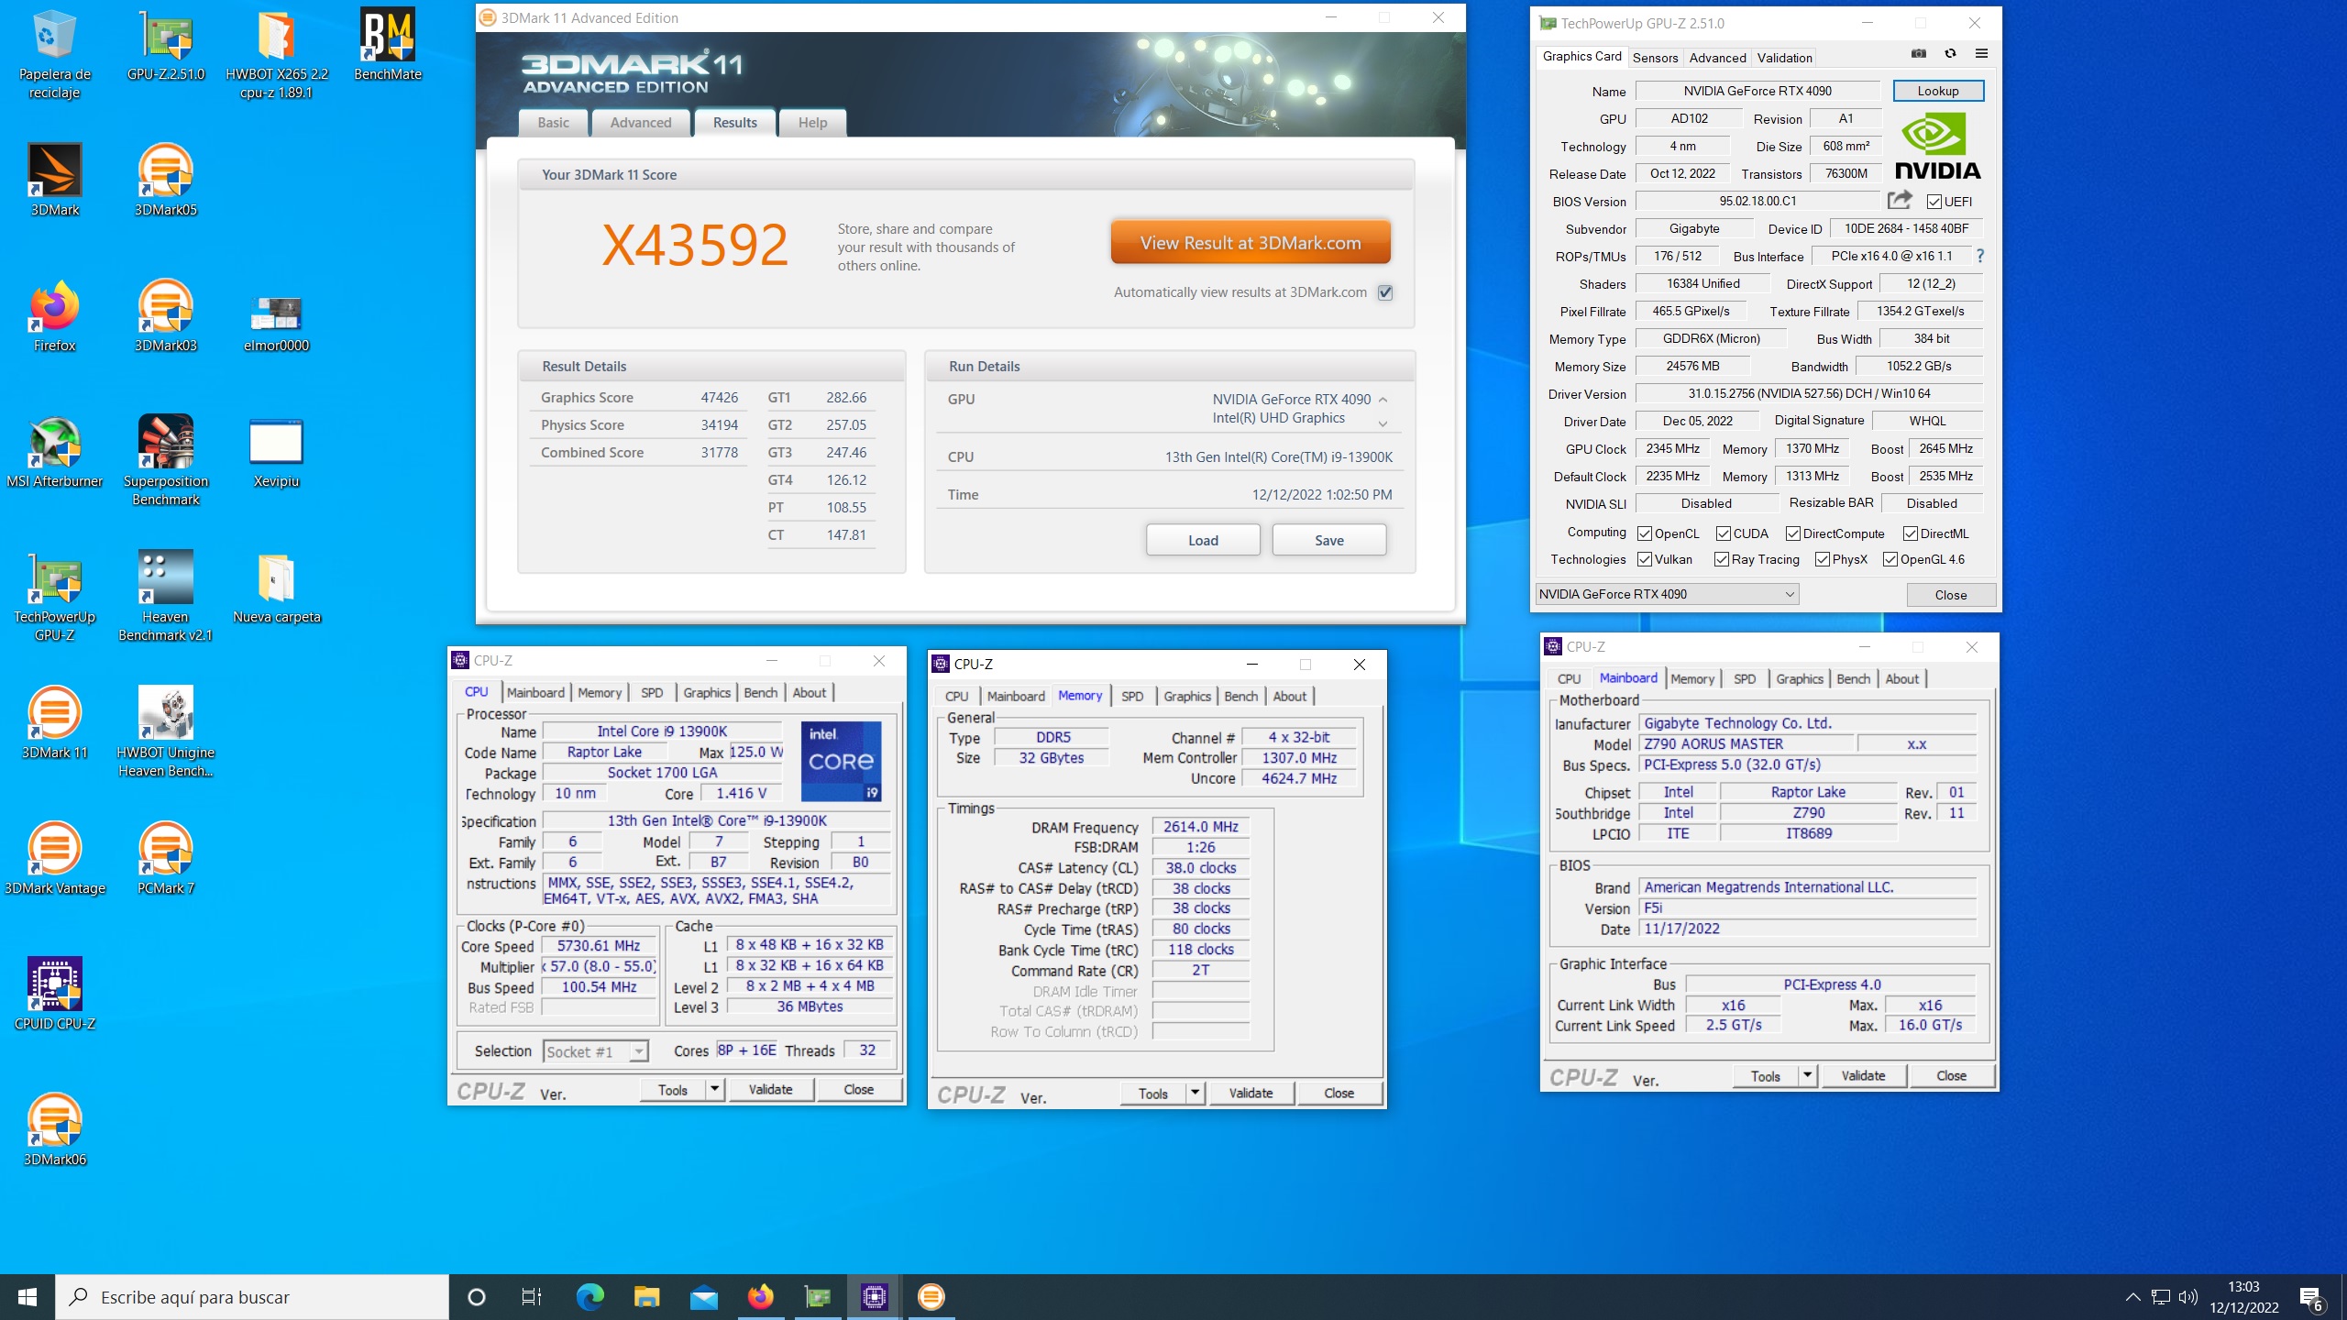Launch BenchMate from the desktop
This screenshot has width=2347, height=1320.
388,44
